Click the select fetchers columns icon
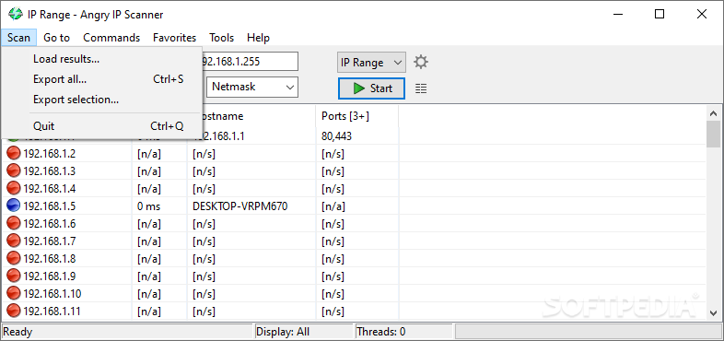Image resolution: width=724 pixels, height=341 pixels. (x=421, y=88)
